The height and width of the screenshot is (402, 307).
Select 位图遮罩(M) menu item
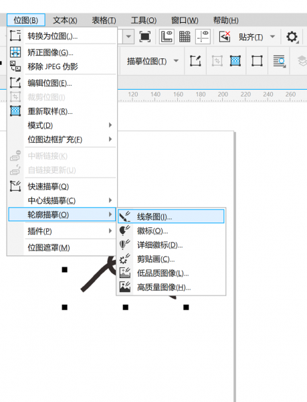coord(62,247)
